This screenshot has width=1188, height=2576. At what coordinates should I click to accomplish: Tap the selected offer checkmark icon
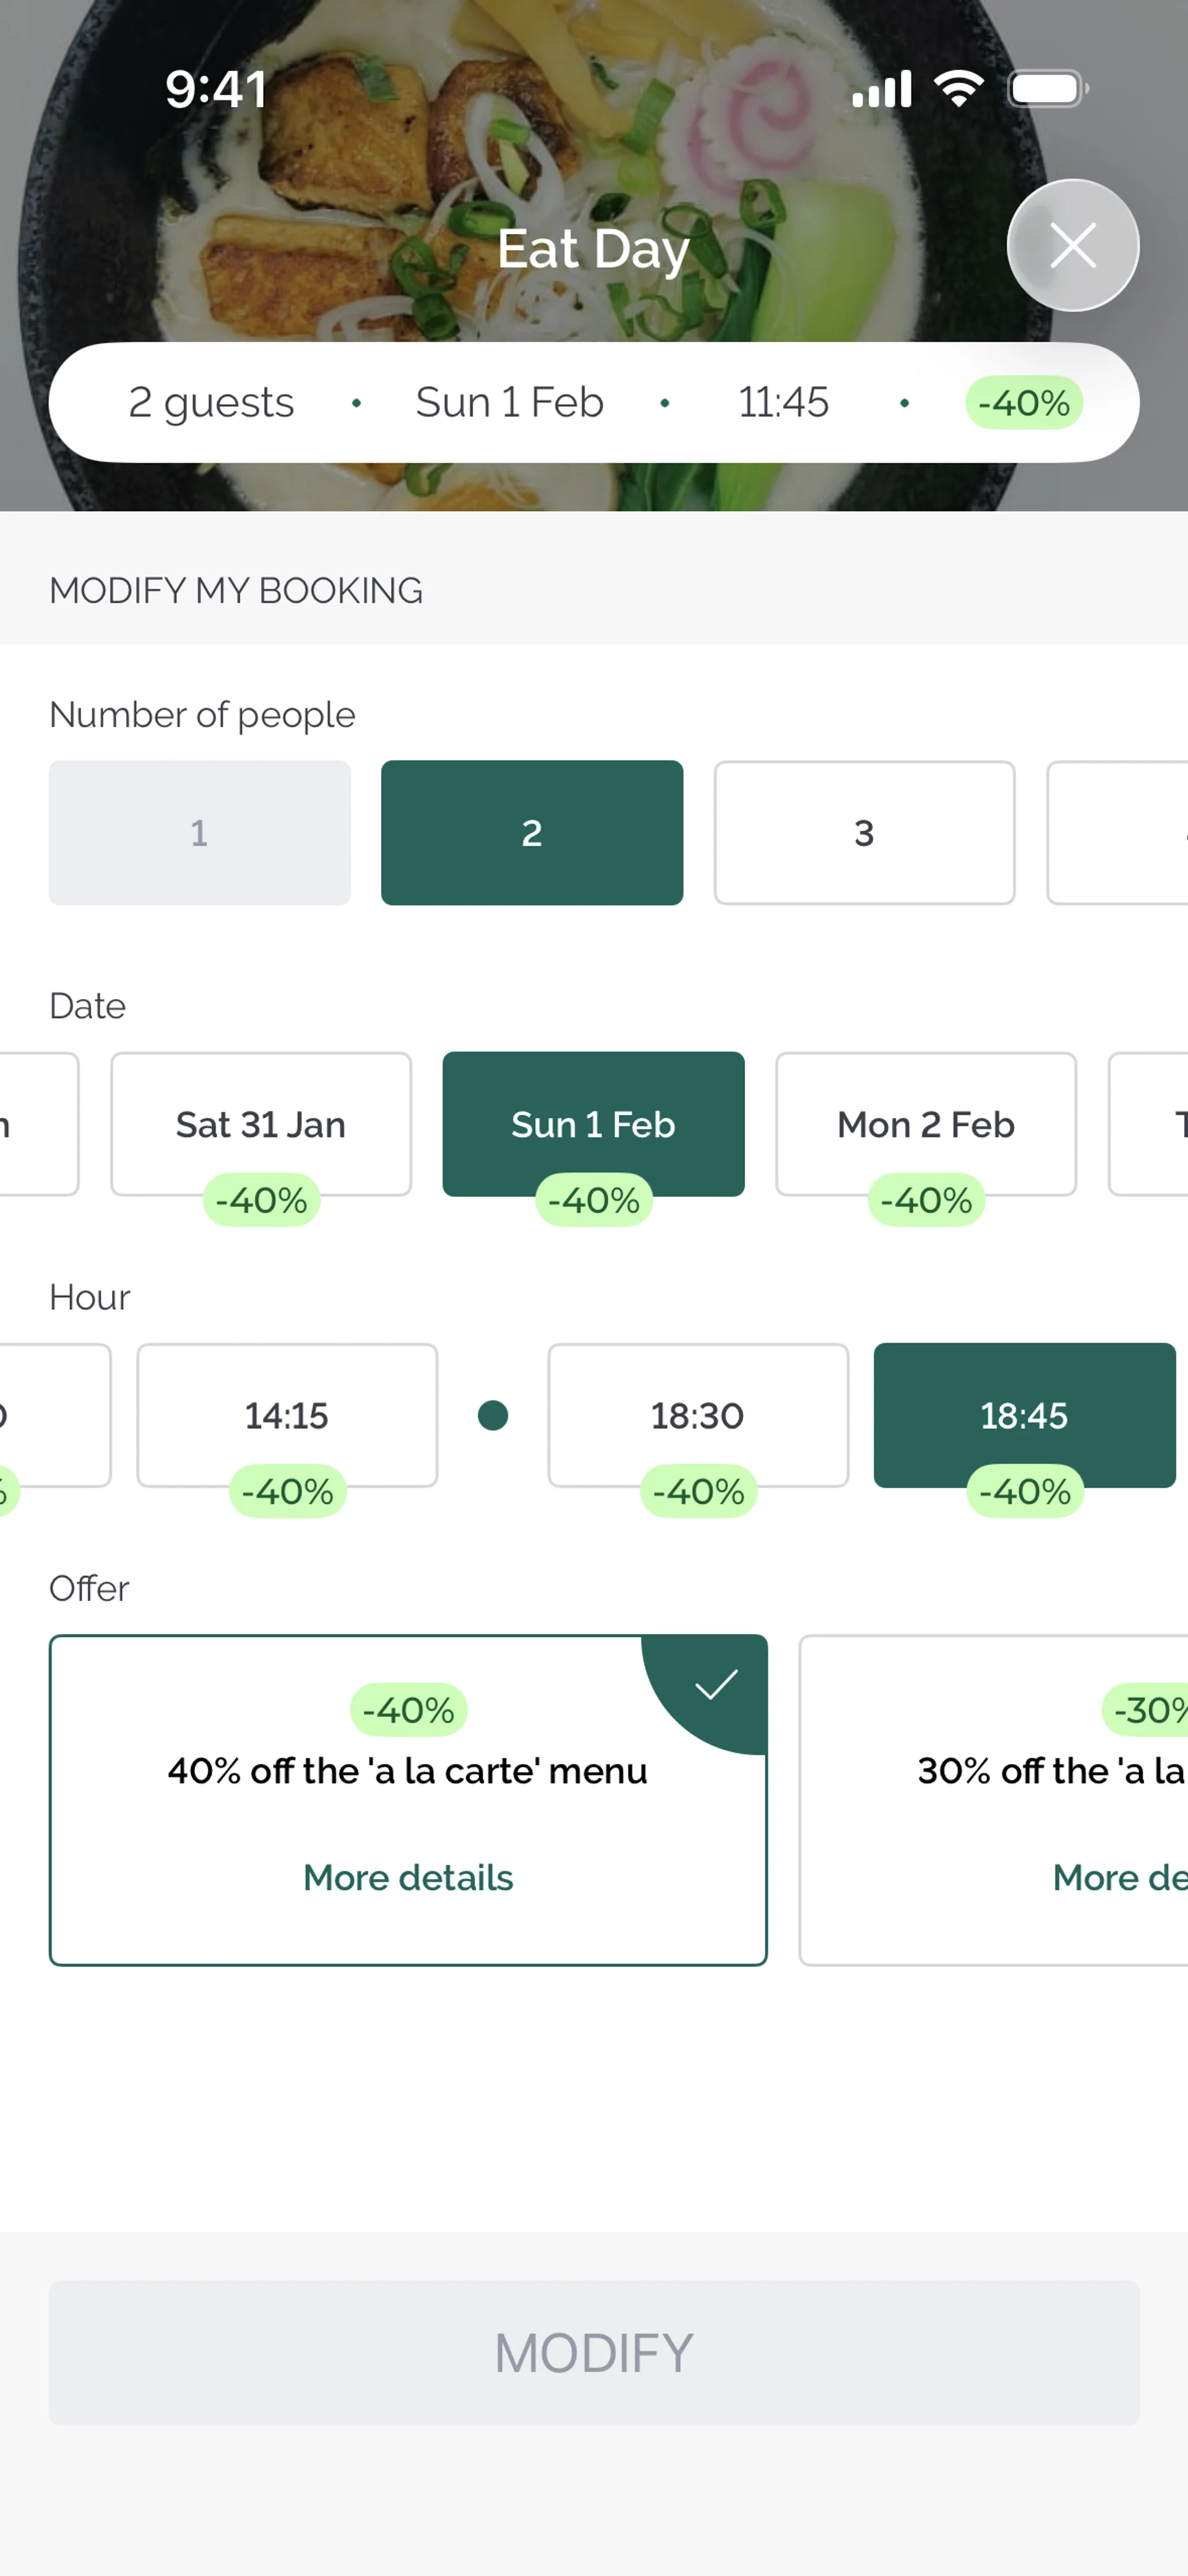[716, 1685]
